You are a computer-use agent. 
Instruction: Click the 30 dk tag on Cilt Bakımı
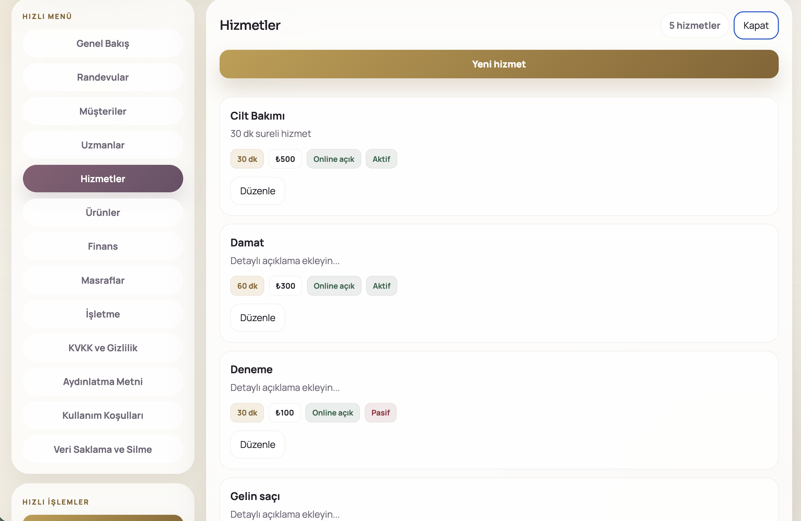click(247, 159)
